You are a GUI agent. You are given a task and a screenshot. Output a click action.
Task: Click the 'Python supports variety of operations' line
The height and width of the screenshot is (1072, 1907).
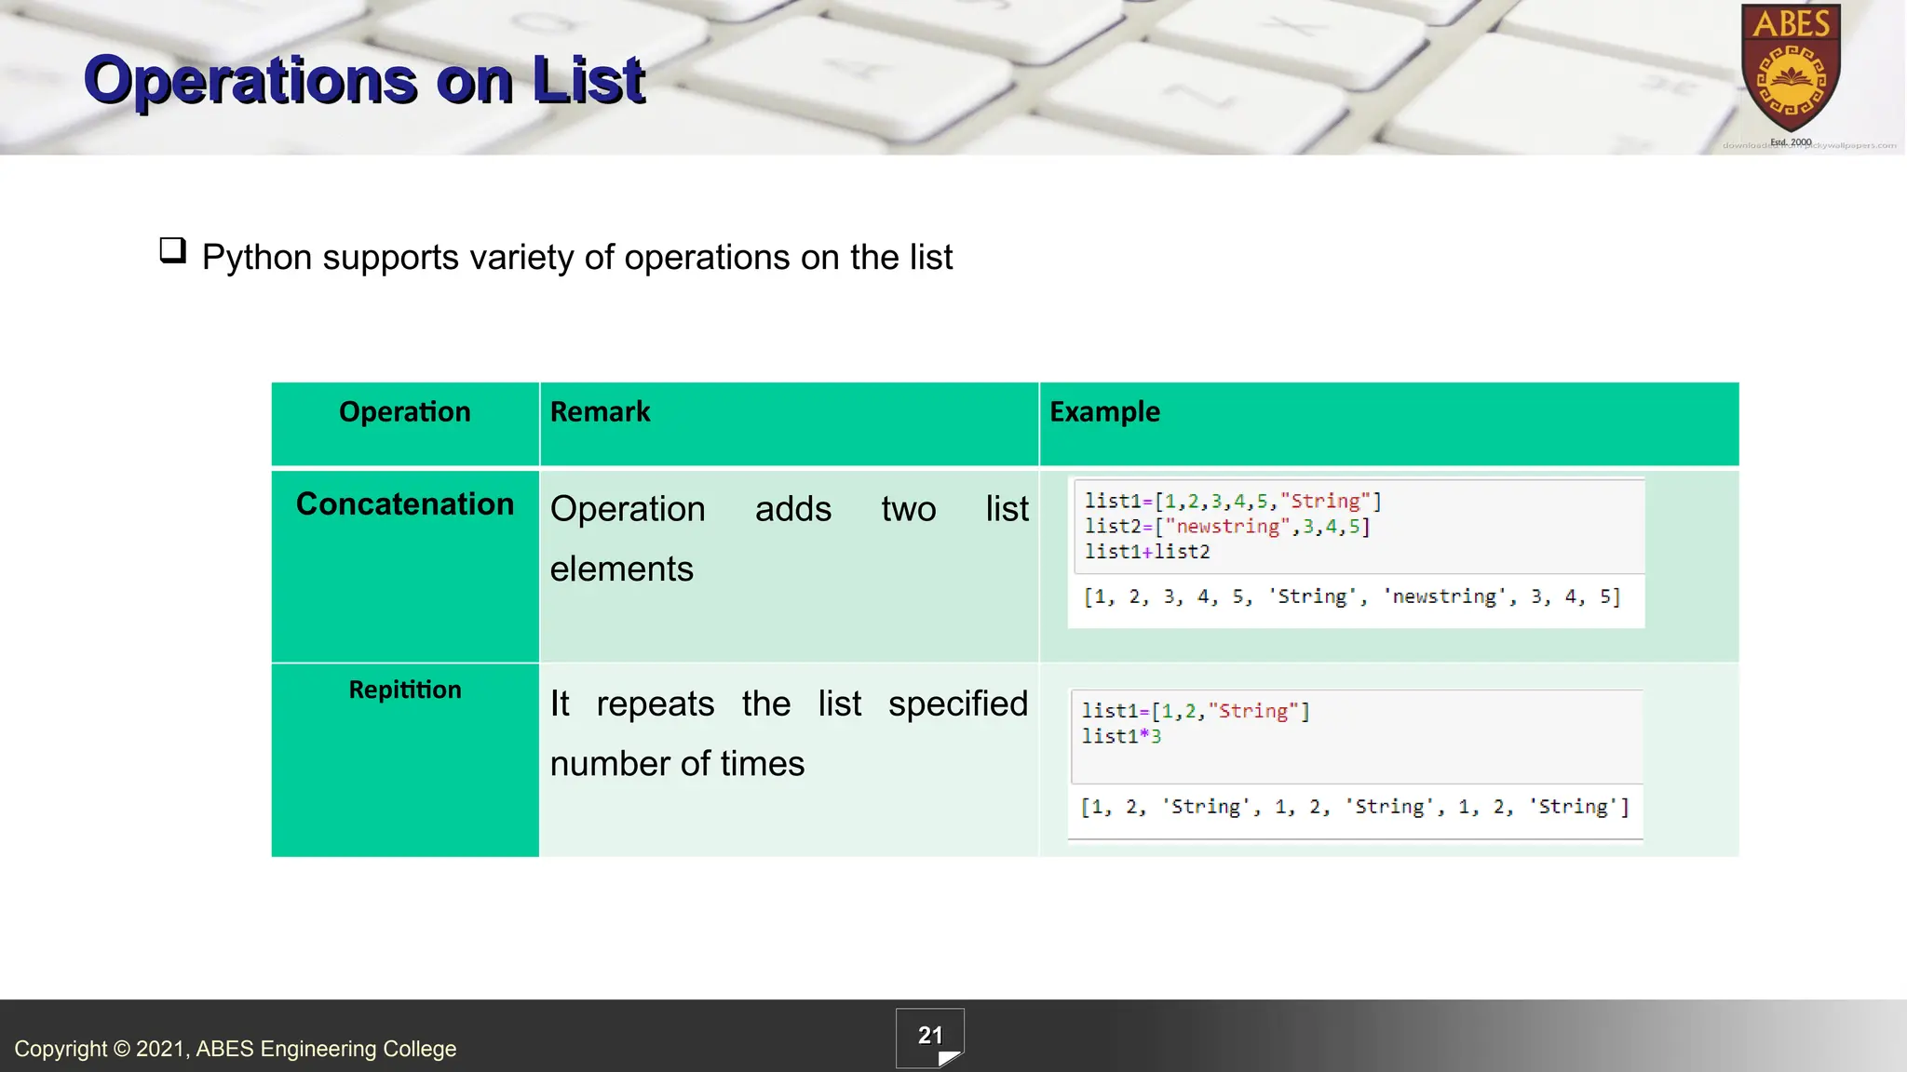tap(577, 257)
